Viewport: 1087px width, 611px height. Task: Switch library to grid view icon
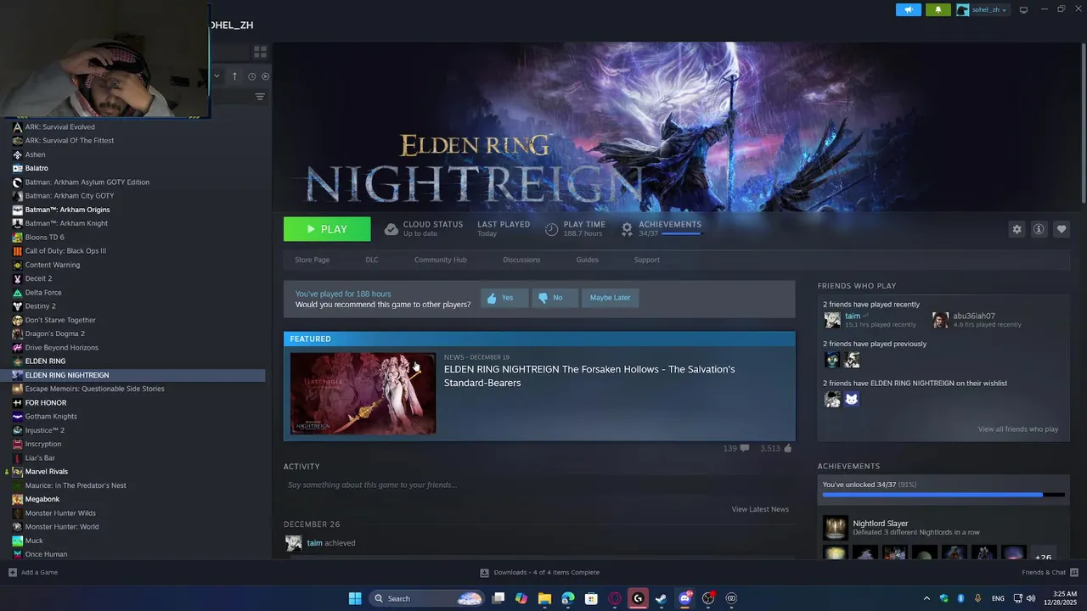point(260,52)
